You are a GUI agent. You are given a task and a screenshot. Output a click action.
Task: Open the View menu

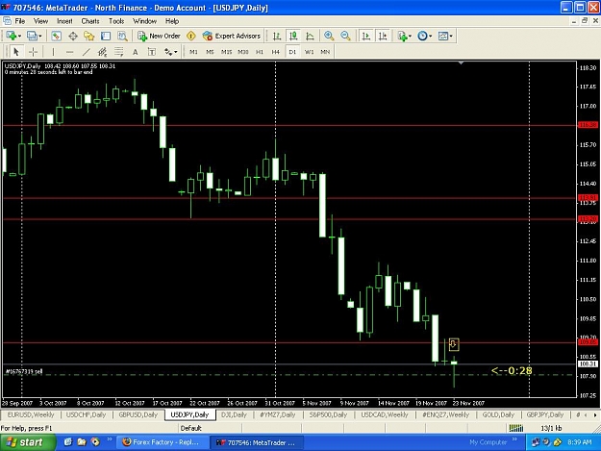coord(40,21)
